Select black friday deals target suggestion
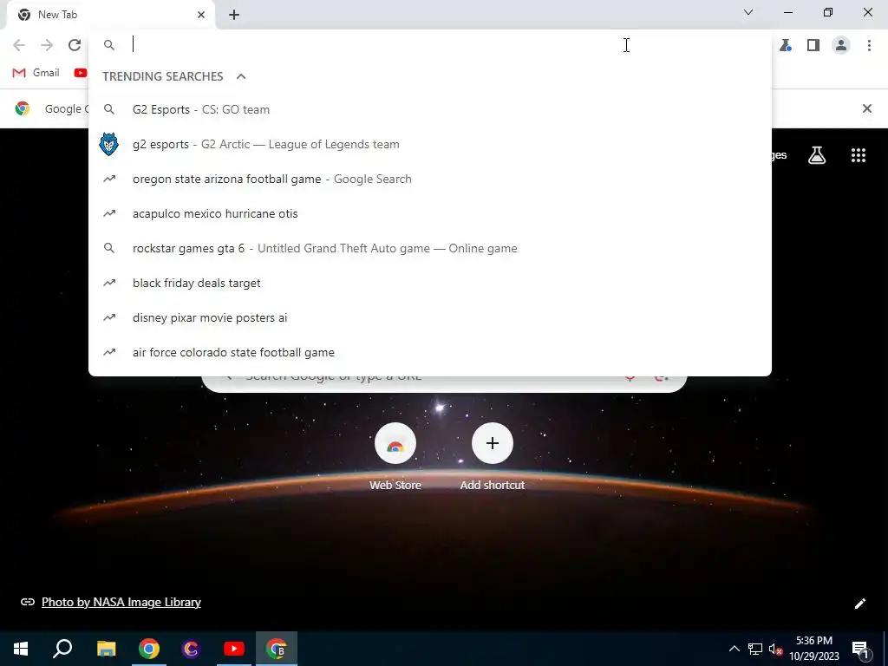The image size is (888, 666). click(430, 283)
